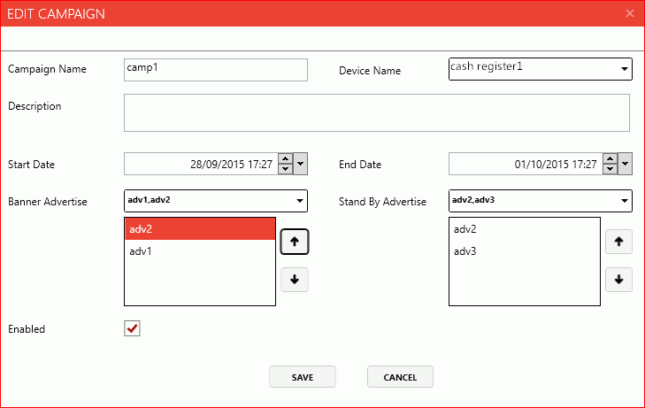
Task: Decrement the Start Date value
Action: coord(285,169)
